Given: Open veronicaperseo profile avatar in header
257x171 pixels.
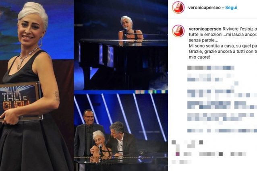Looking at the screenshot, I should click(178, 7).
